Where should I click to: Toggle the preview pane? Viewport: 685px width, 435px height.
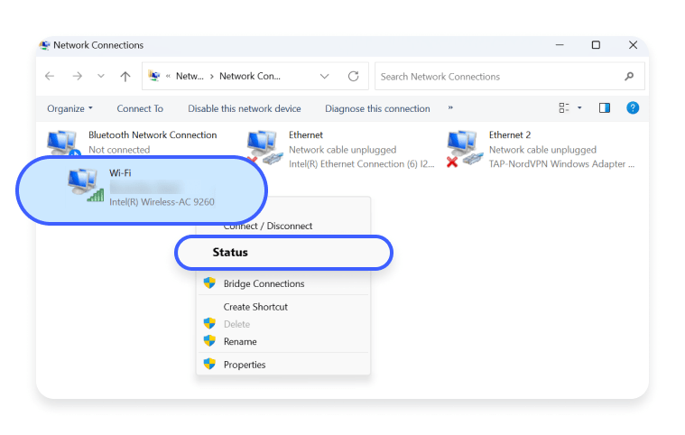point(605,108)
